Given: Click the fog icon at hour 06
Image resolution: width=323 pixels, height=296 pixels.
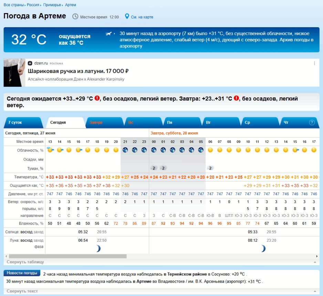Looking at the screenshot, I should point(210,168).
